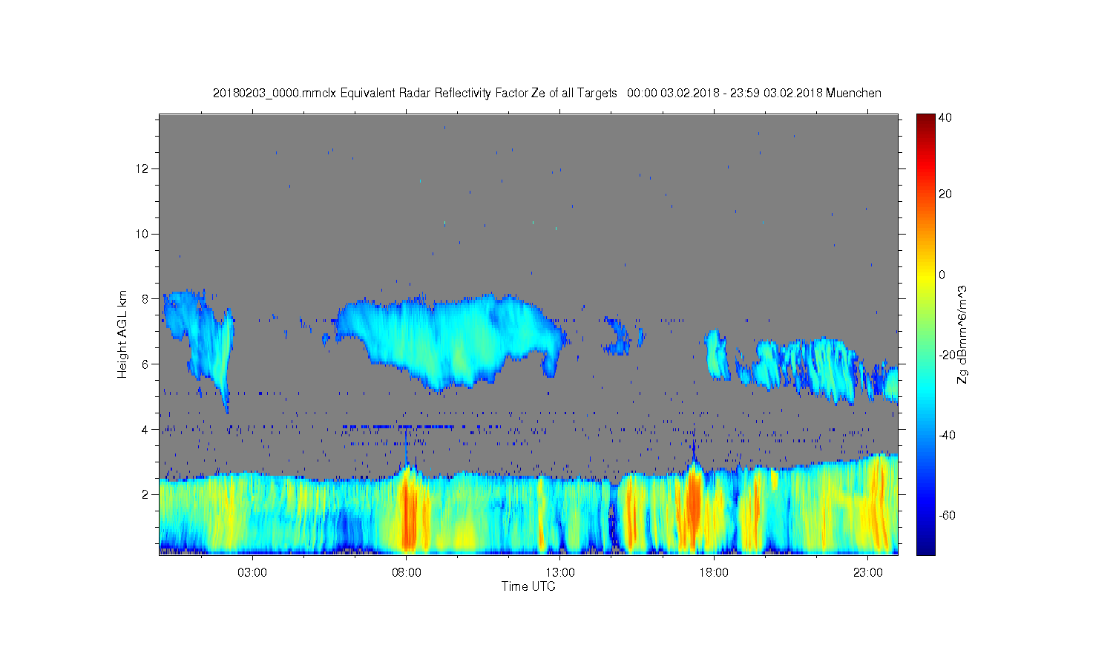Click the "08:00" time tick label

407,572
